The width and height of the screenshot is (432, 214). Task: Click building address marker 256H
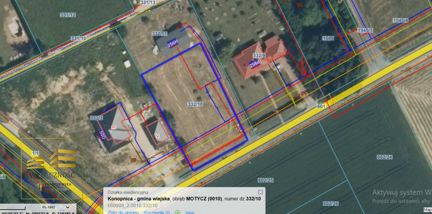pos(173,44)
